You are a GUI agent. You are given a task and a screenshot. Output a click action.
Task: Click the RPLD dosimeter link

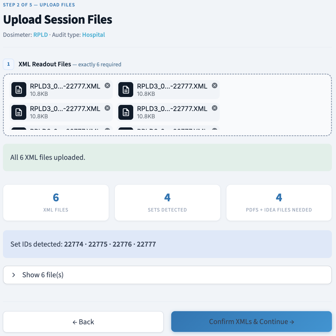pos(41,35)
